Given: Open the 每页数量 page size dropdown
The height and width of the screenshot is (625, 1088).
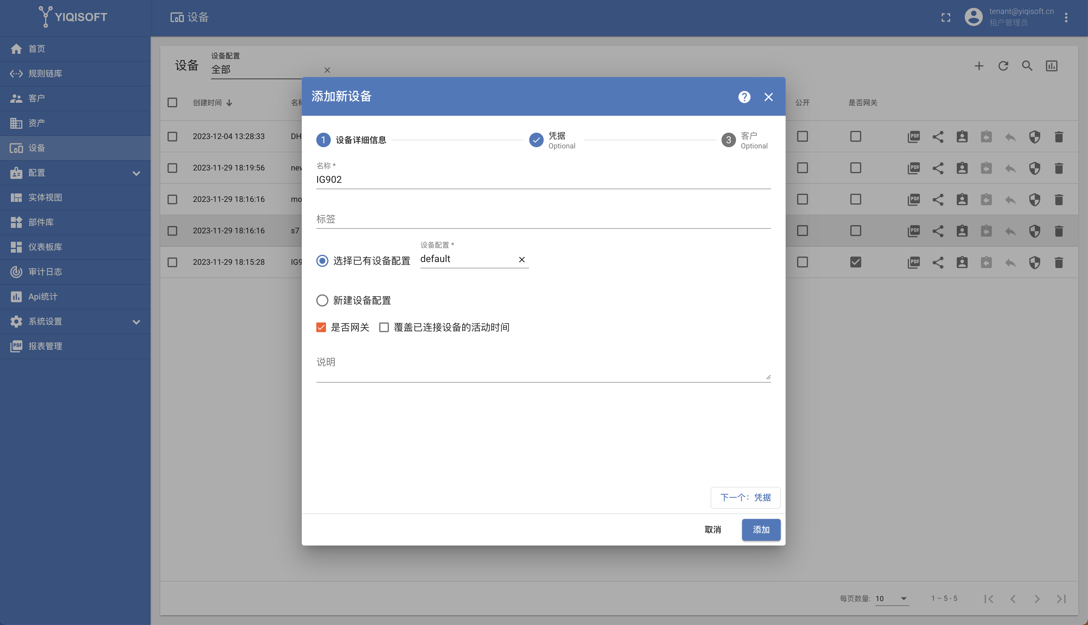Looking at the screenshot, I should tap(892, 598).
